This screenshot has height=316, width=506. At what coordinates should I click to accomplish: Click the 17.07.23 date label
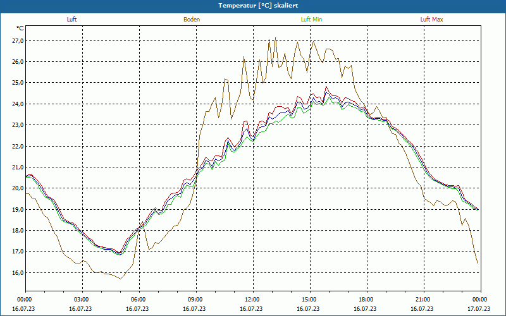pyautogui.click(x=479, y=308)
